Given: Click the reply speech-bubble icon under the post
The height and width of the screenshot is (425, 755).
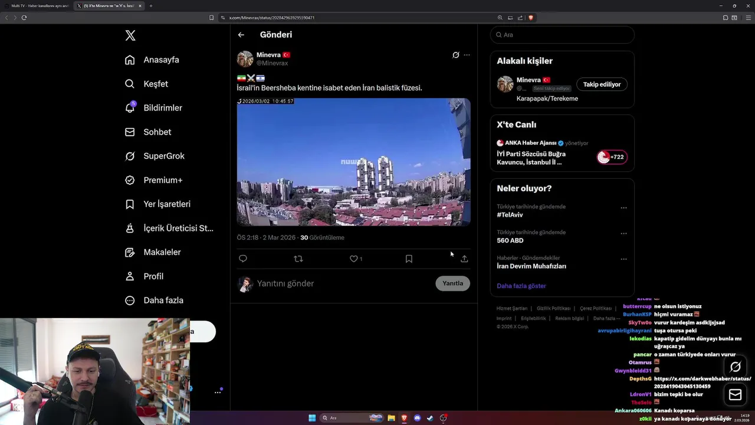Looking at the screenshot, I should (x=243, y=259).
